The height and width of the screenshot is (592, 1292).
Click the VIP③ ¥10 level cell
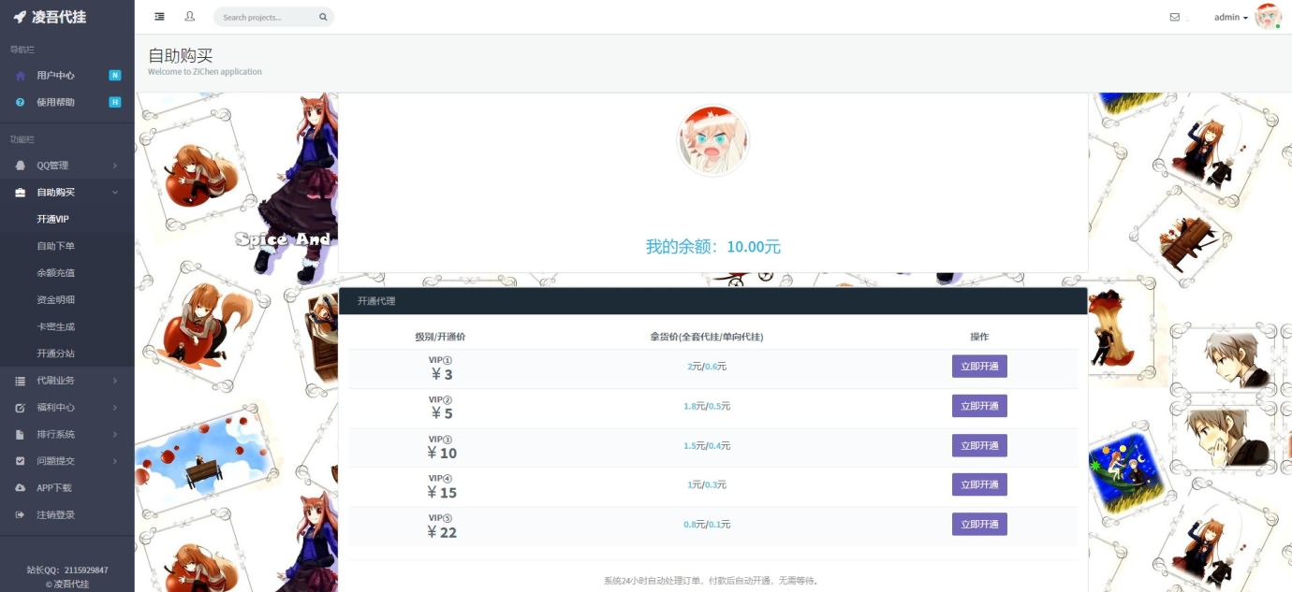[441, 447]
